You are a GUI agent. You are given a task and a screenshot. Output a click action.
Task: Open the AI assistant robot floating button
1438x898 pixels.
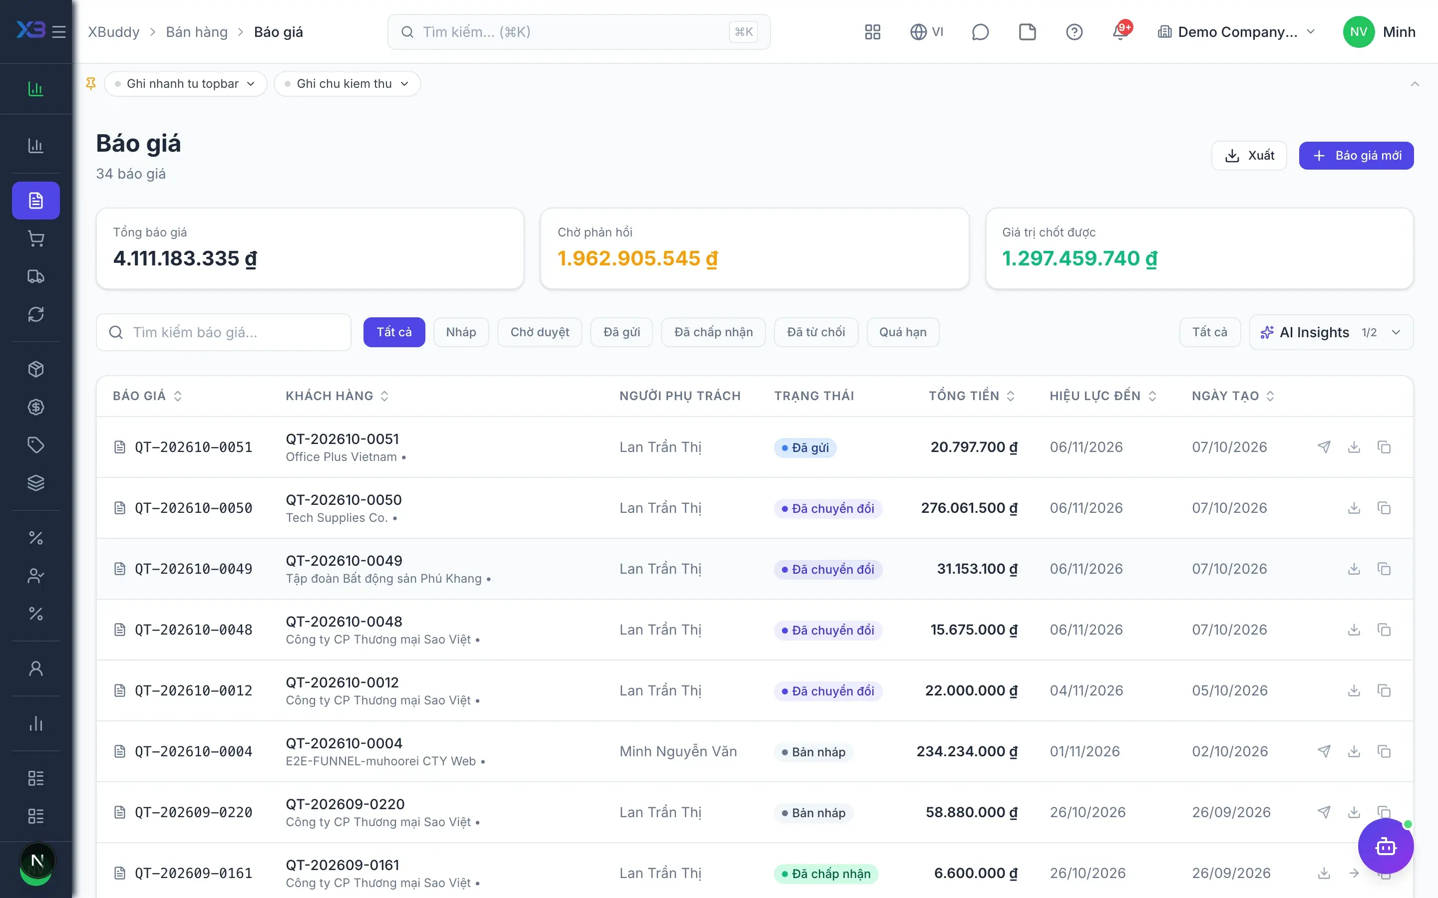1386,846
